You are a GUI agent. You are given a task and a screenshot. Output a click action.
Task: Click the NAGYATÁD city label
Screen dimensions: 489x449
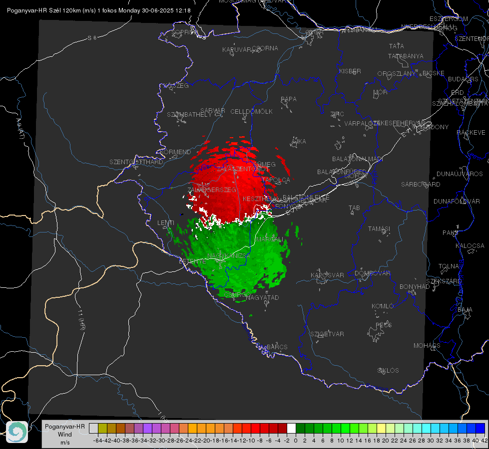(262, 297)
